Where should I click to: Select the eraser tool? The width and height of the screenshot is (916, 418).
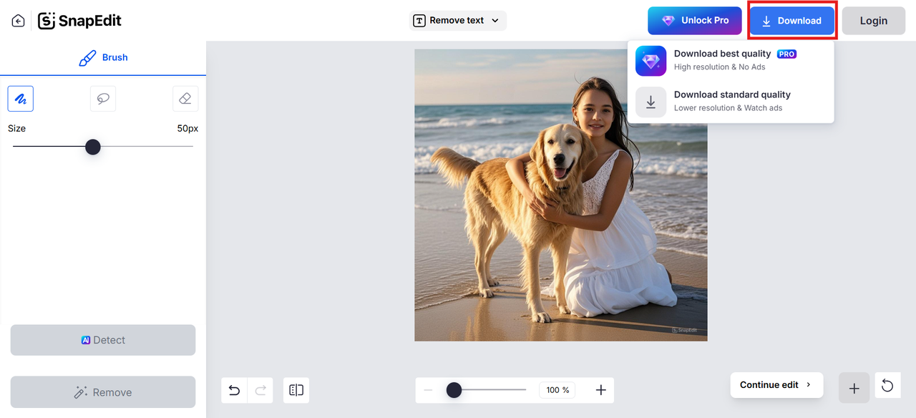coord(185,99)
